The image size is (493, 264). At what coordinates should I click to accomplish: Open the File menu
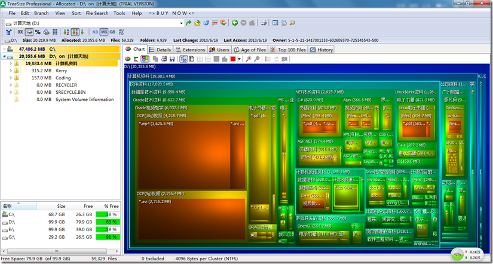coord(12,13)
